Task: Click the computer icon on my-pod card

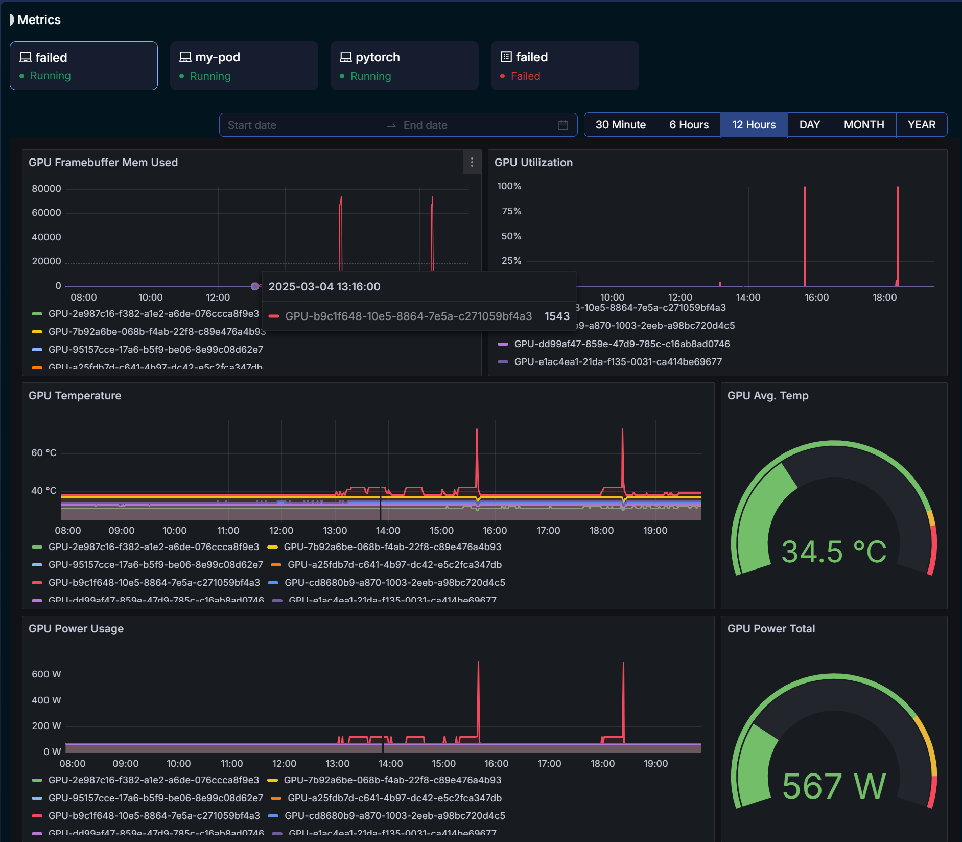Action: pyautogui.click(x=185, y=57)
